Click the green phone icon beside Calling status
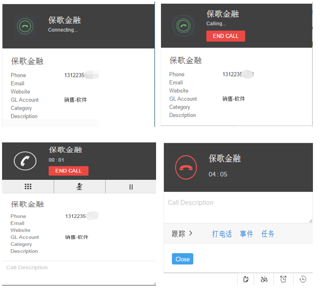This screenshot has width=322, height=291. coord(183,26)
